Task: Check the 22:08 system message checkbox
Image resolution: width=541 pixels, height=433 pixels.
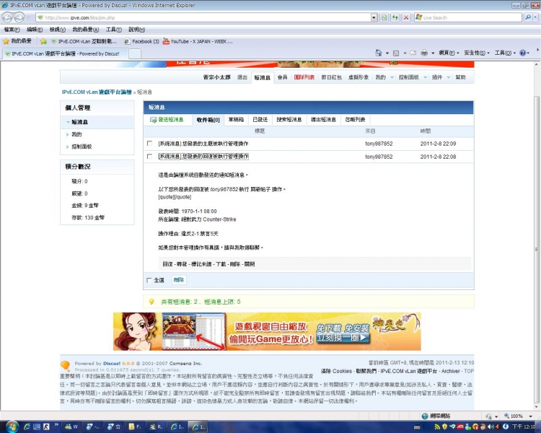Action: pyautogui.click(x=149, y=157)
